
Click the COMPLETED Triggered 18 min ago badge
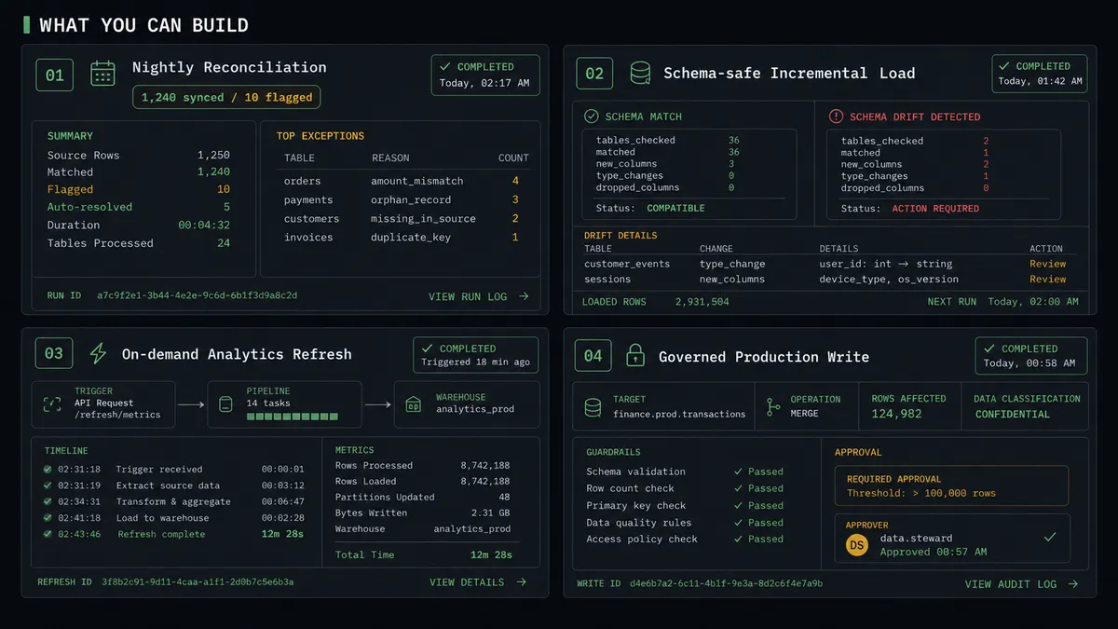coord(476,355)
